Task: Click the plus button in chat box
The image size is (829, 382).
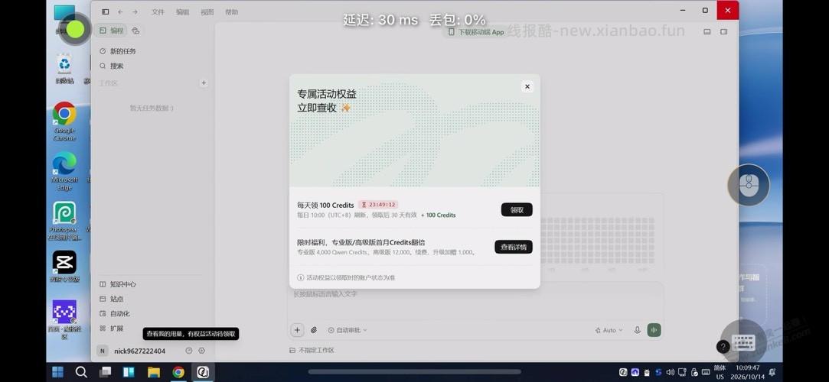Action: click(297, 330)
